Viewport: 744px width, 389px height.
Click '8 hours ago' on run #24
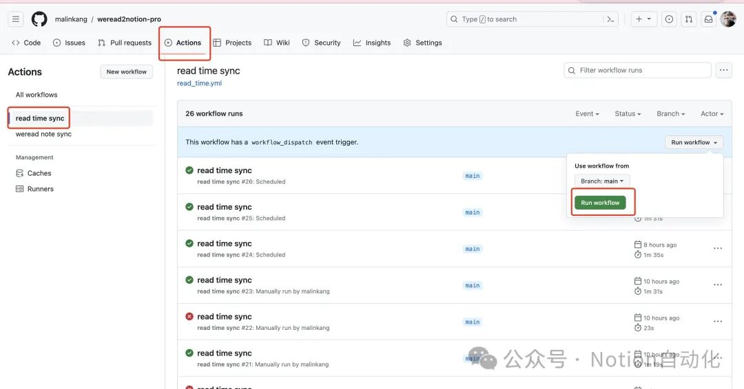pyautogui.click(x=660, y=245)
